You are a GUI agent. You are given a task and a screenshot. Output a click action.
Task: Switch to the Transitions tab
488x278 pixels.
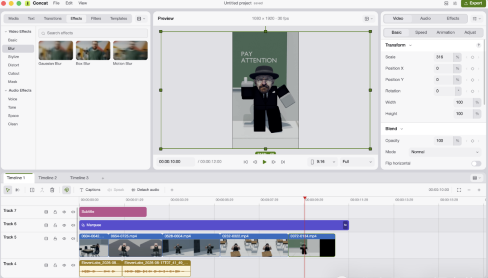pyautogui.click(x=52, y=19)
